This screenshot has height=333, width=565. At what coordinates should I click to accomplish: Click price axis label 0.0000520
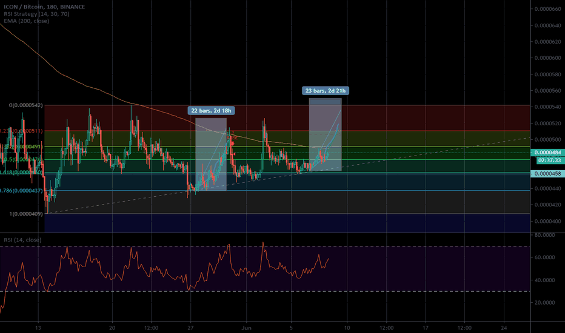pos(547,124)
